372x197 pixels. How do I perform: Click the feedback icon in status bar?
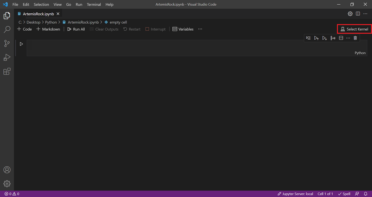point(357,194)
